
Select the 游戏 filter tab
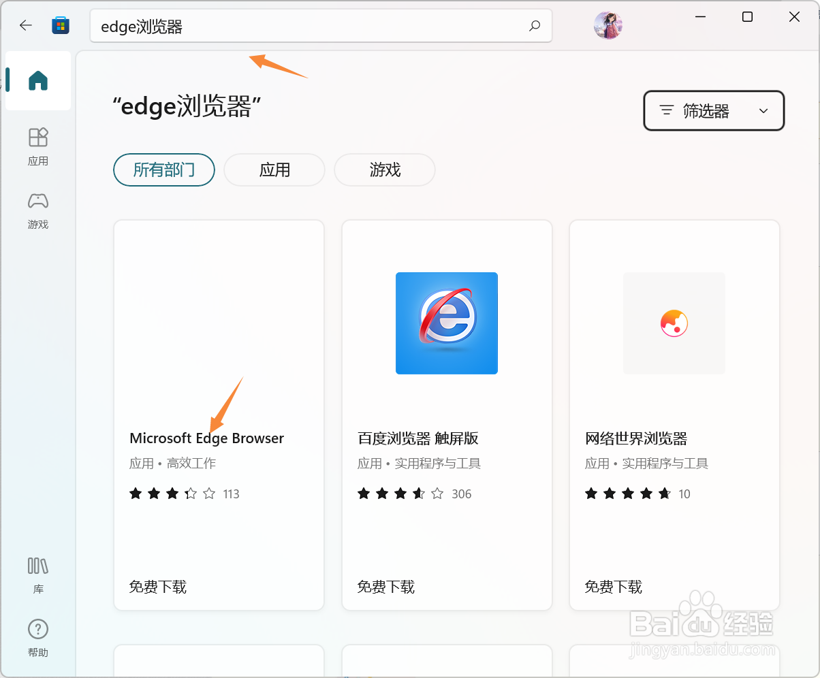pos(385,169)
